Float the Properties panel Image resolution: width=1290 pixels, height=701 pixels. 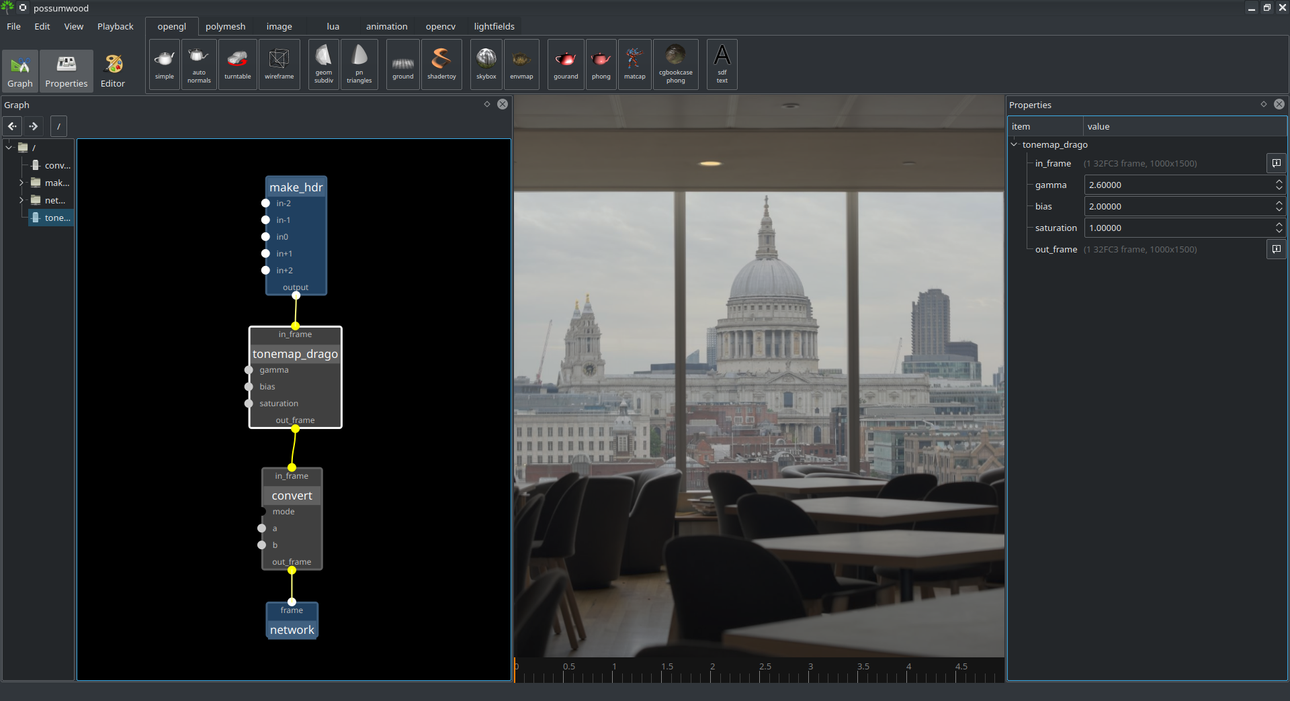tap(1264, 104)
